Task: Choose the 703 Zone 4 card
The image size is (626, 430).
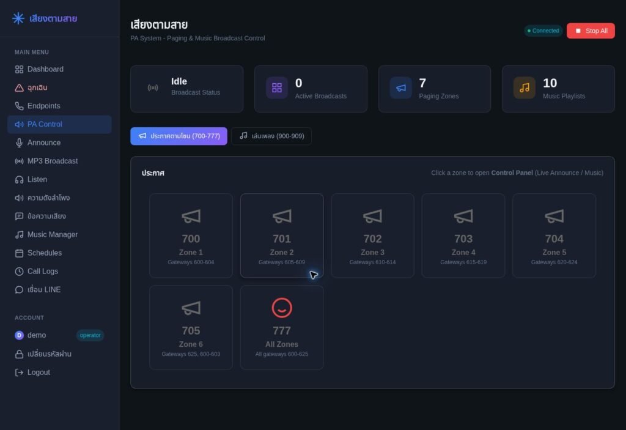Action: click(x=463, y=235)
